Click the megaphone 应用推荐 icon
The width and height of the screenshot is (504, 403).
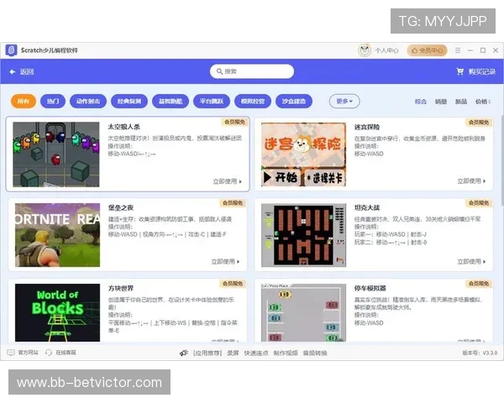184,353
